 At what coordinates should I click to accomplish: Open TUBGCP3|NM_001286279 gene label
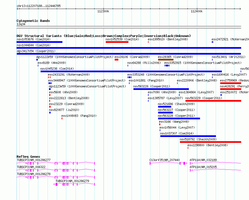pos(72,181)
